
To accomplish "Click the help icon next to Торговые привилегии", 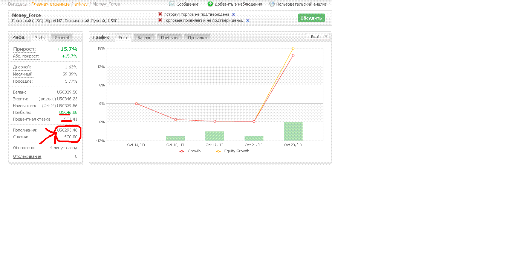I will [x=247, y=21].
